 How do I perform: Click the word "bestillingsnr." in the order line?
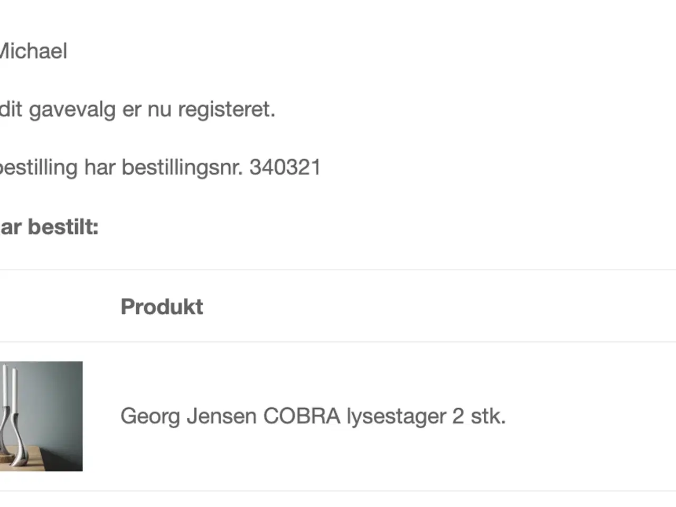coord(182,167)
